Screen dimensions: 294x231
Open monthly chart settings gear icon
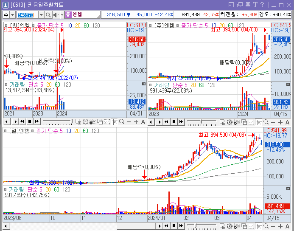point(85,122)
